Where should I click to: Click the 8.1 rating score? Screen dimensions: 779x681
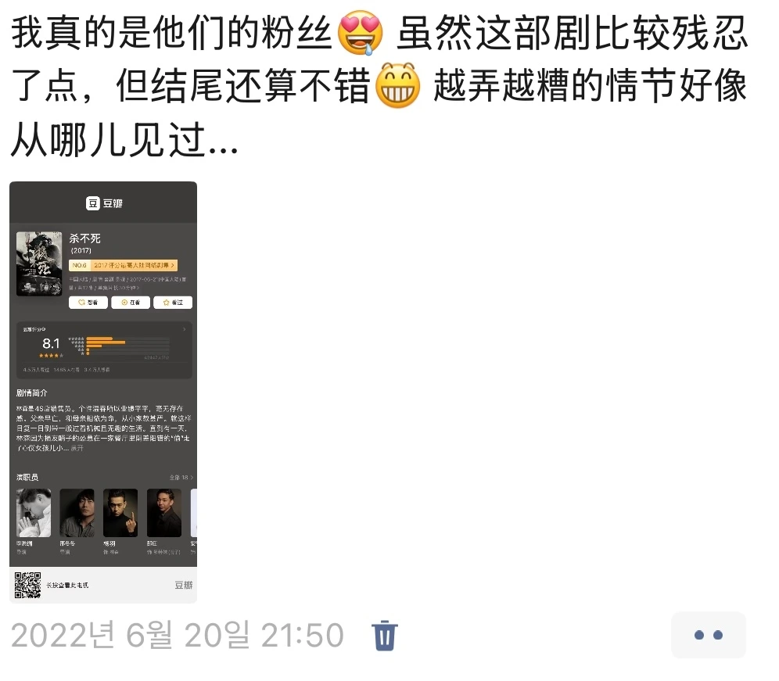(51, 343)
